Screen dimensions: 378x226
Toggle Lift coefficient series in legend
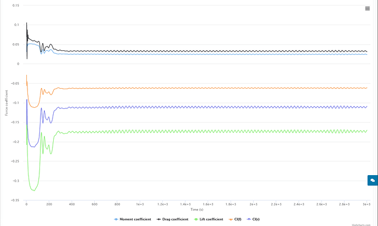click(209, 219)
